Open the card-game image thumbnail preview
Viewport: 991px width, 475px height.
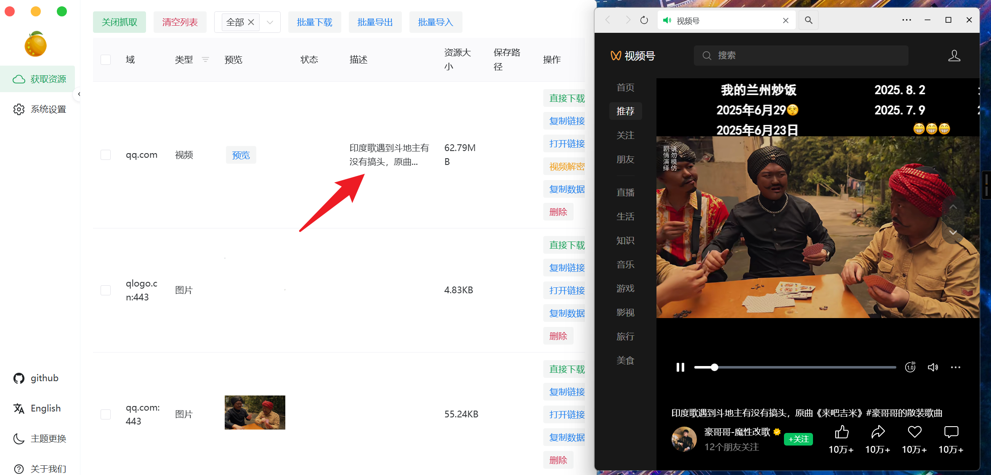point(255,412)
